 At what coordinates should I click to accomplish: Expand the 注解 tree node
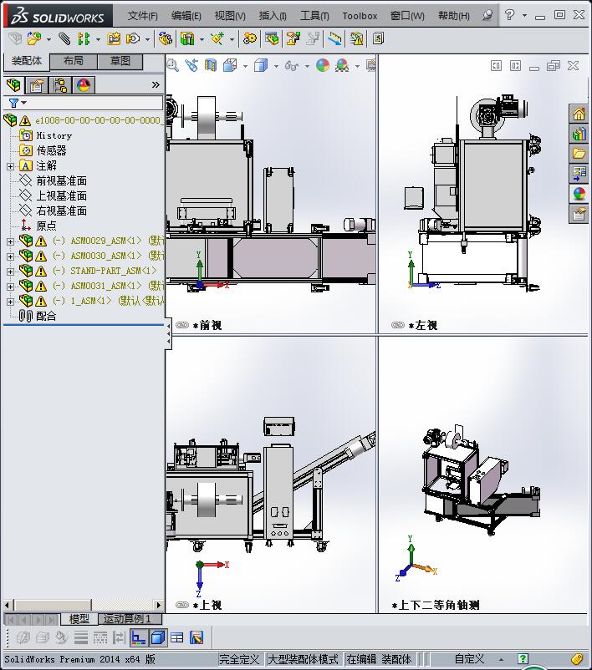[10, 166]
